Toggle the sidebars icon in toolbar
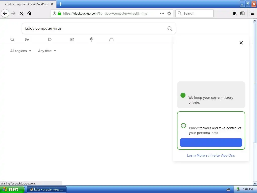Viewport: 257px width, 193px height. tap(242, 13)
